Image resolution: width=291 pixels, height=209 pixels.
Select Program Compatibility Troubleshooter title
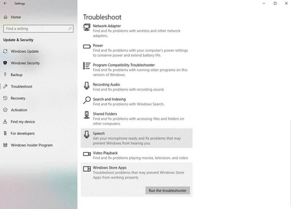pos(124,65)
